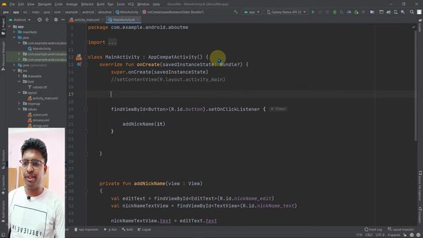
Task: Open the search everywhere magnifier icon
Action: pyautogui.click(x=412, y=12)
